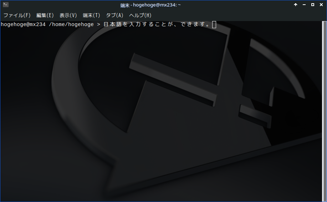
Task: Open the タブ(A) menu
Action: [114, 15]
